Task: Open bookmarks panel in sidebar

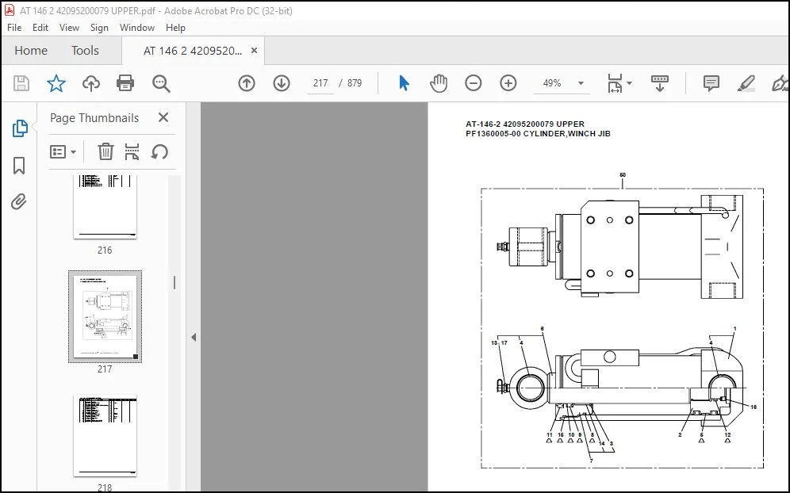Action: click(19, 166)
